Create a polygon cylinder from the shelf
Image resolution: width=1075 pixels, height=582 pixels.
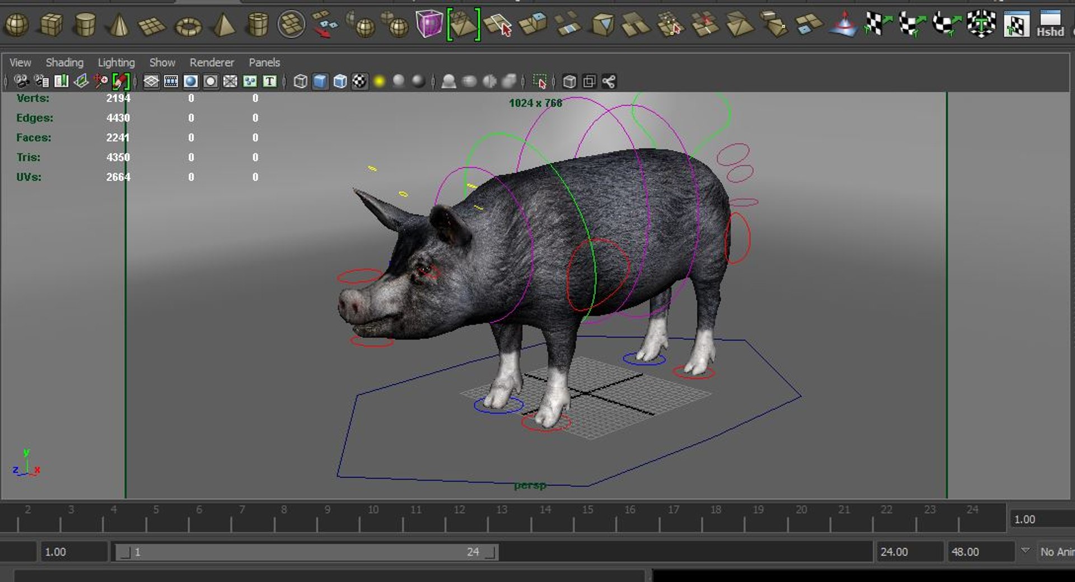pos(85,25)
